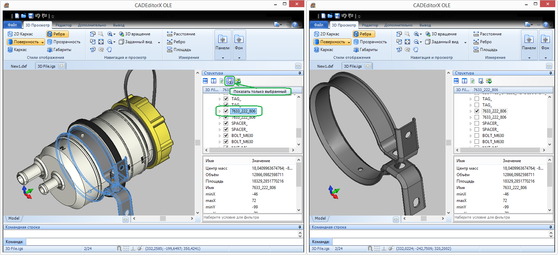The width and height of the screenshot is (558, 255).
Task: Select the hand pan tool in left window
Action: click(109, 50)
